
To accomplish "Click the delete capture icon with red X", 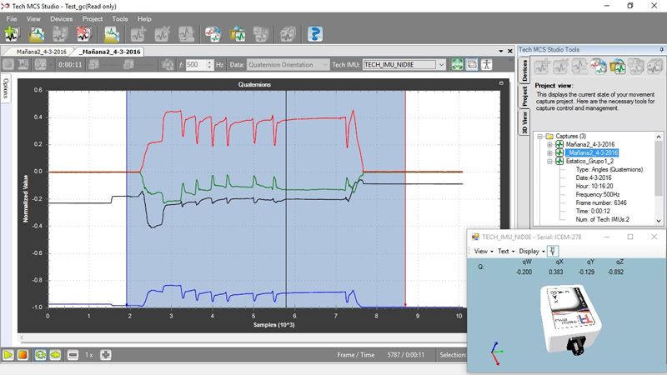I will point(84,34).
